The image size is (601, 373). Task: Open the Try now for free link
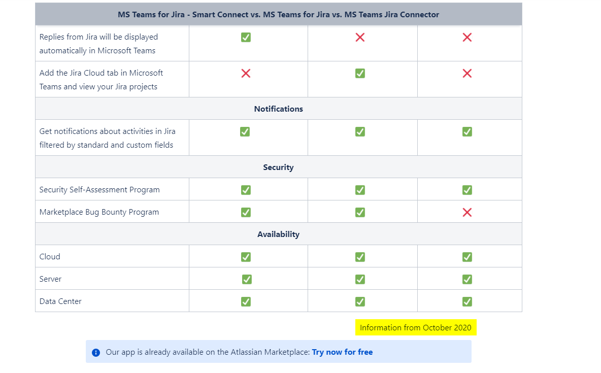(x=342, y=352)
